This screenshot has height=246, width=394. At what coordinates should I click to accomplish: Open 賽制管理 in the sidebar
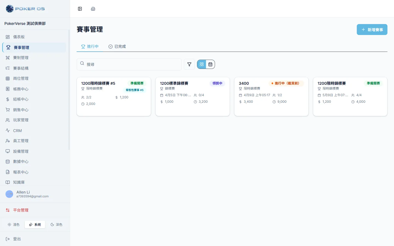[34, 58]
